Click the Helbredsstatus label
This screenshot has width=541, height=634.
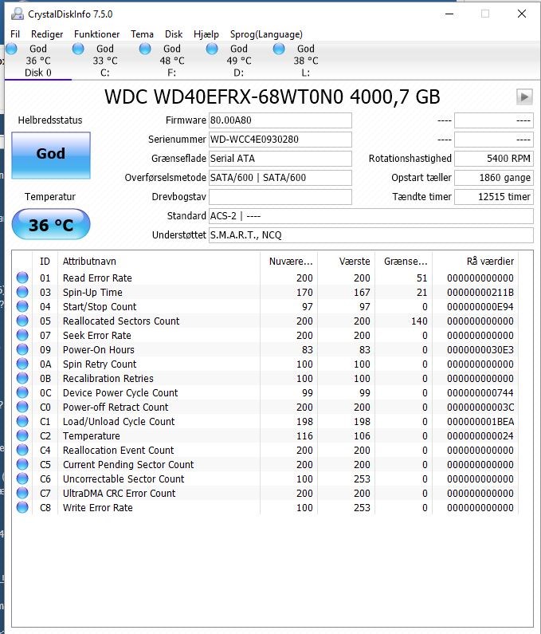50,120
